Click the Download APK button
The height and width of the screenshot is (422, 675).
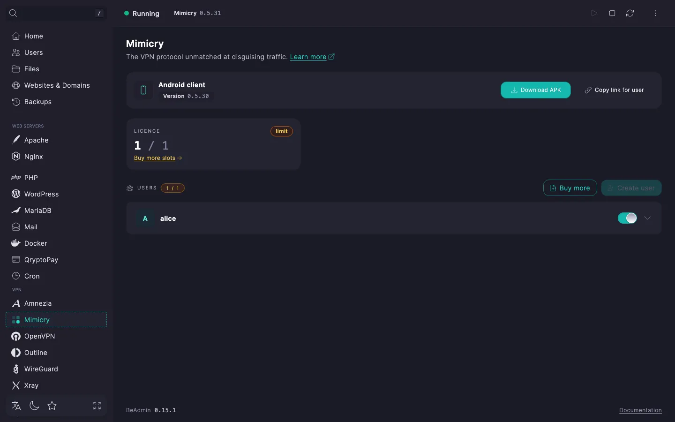click(x=536, y=90)
